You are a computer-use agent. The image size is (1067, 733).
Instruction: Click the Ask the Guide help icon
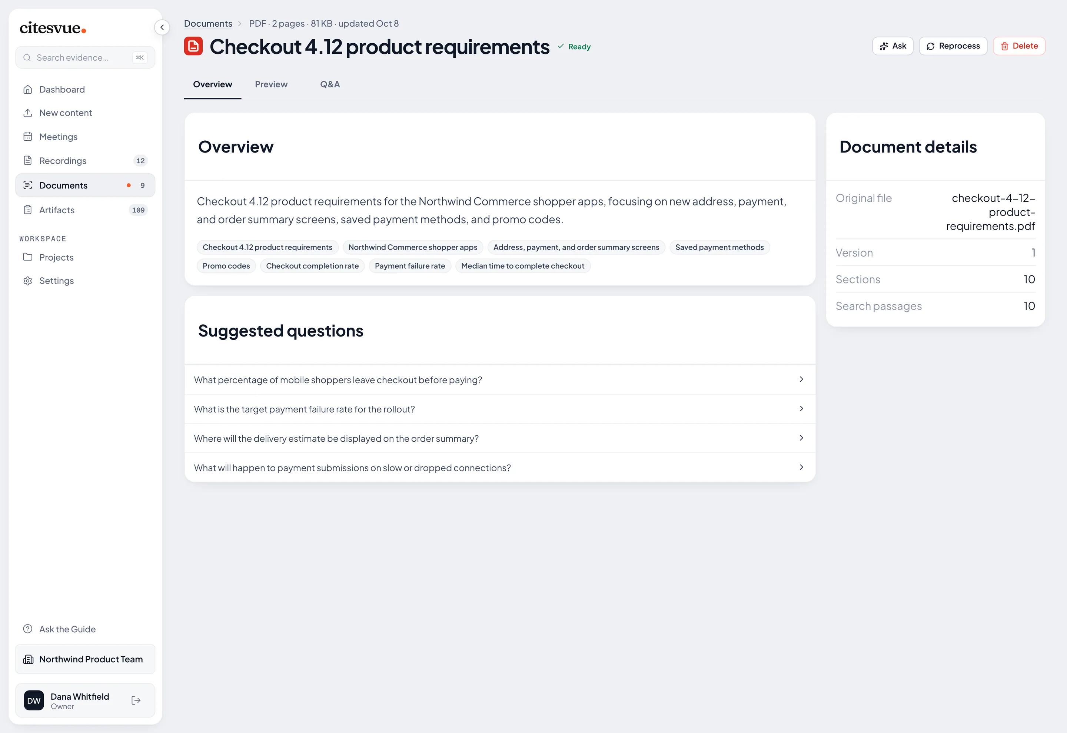coord(27,629)
